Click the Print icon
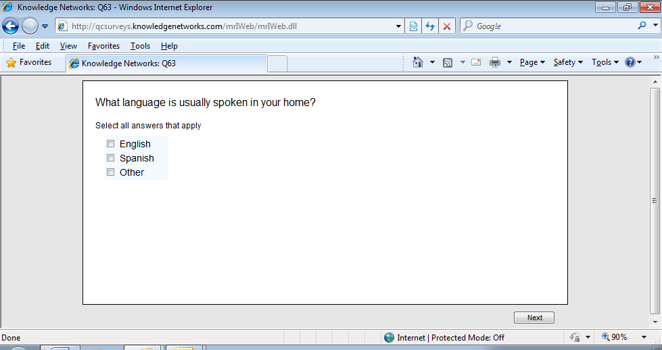Screen dimensions: 662x350 tap(495, 62)
